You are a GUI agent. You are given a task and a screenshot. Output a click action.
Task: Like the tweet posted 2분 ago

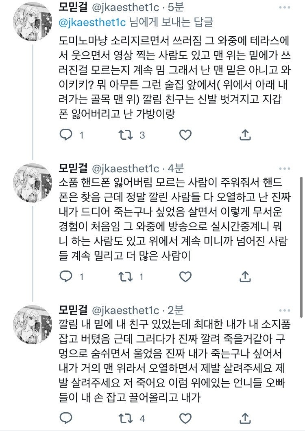pos(185,418)
